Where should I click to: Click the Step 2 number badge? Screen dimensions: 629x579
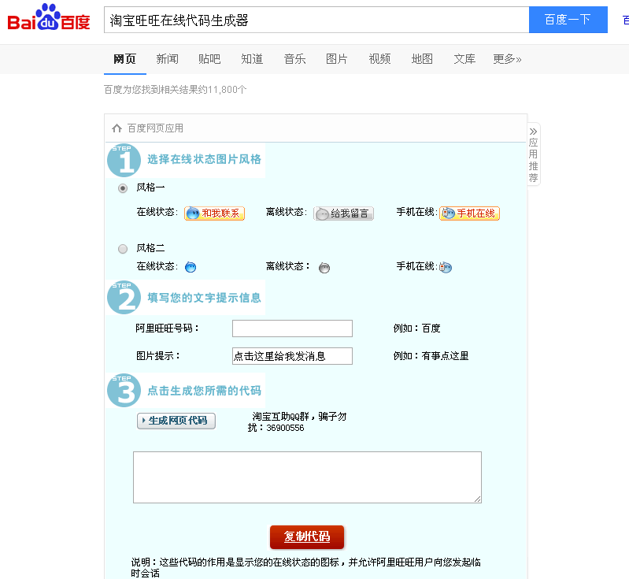tap(124, 297)
